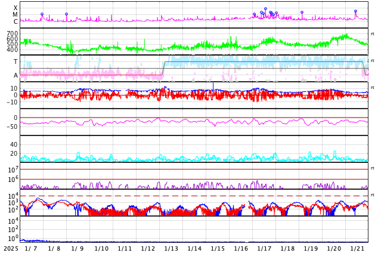Screen dimensions: 378x253
Task: Select the '400' solar wind speed label
Action: [x=13, y=50]
